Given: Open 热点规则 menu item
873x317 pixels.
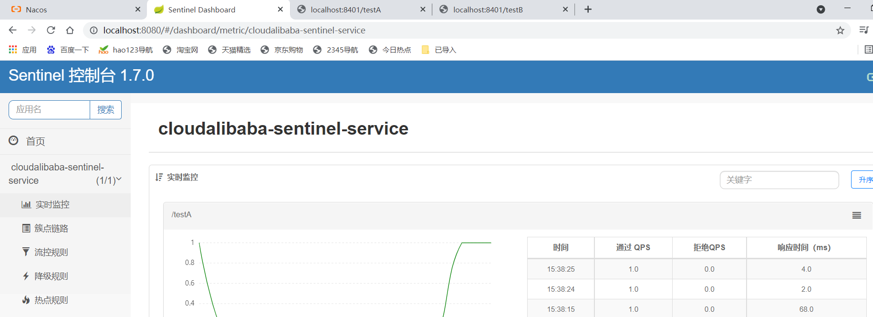Looking at the screenshot, I should [65, 300].
